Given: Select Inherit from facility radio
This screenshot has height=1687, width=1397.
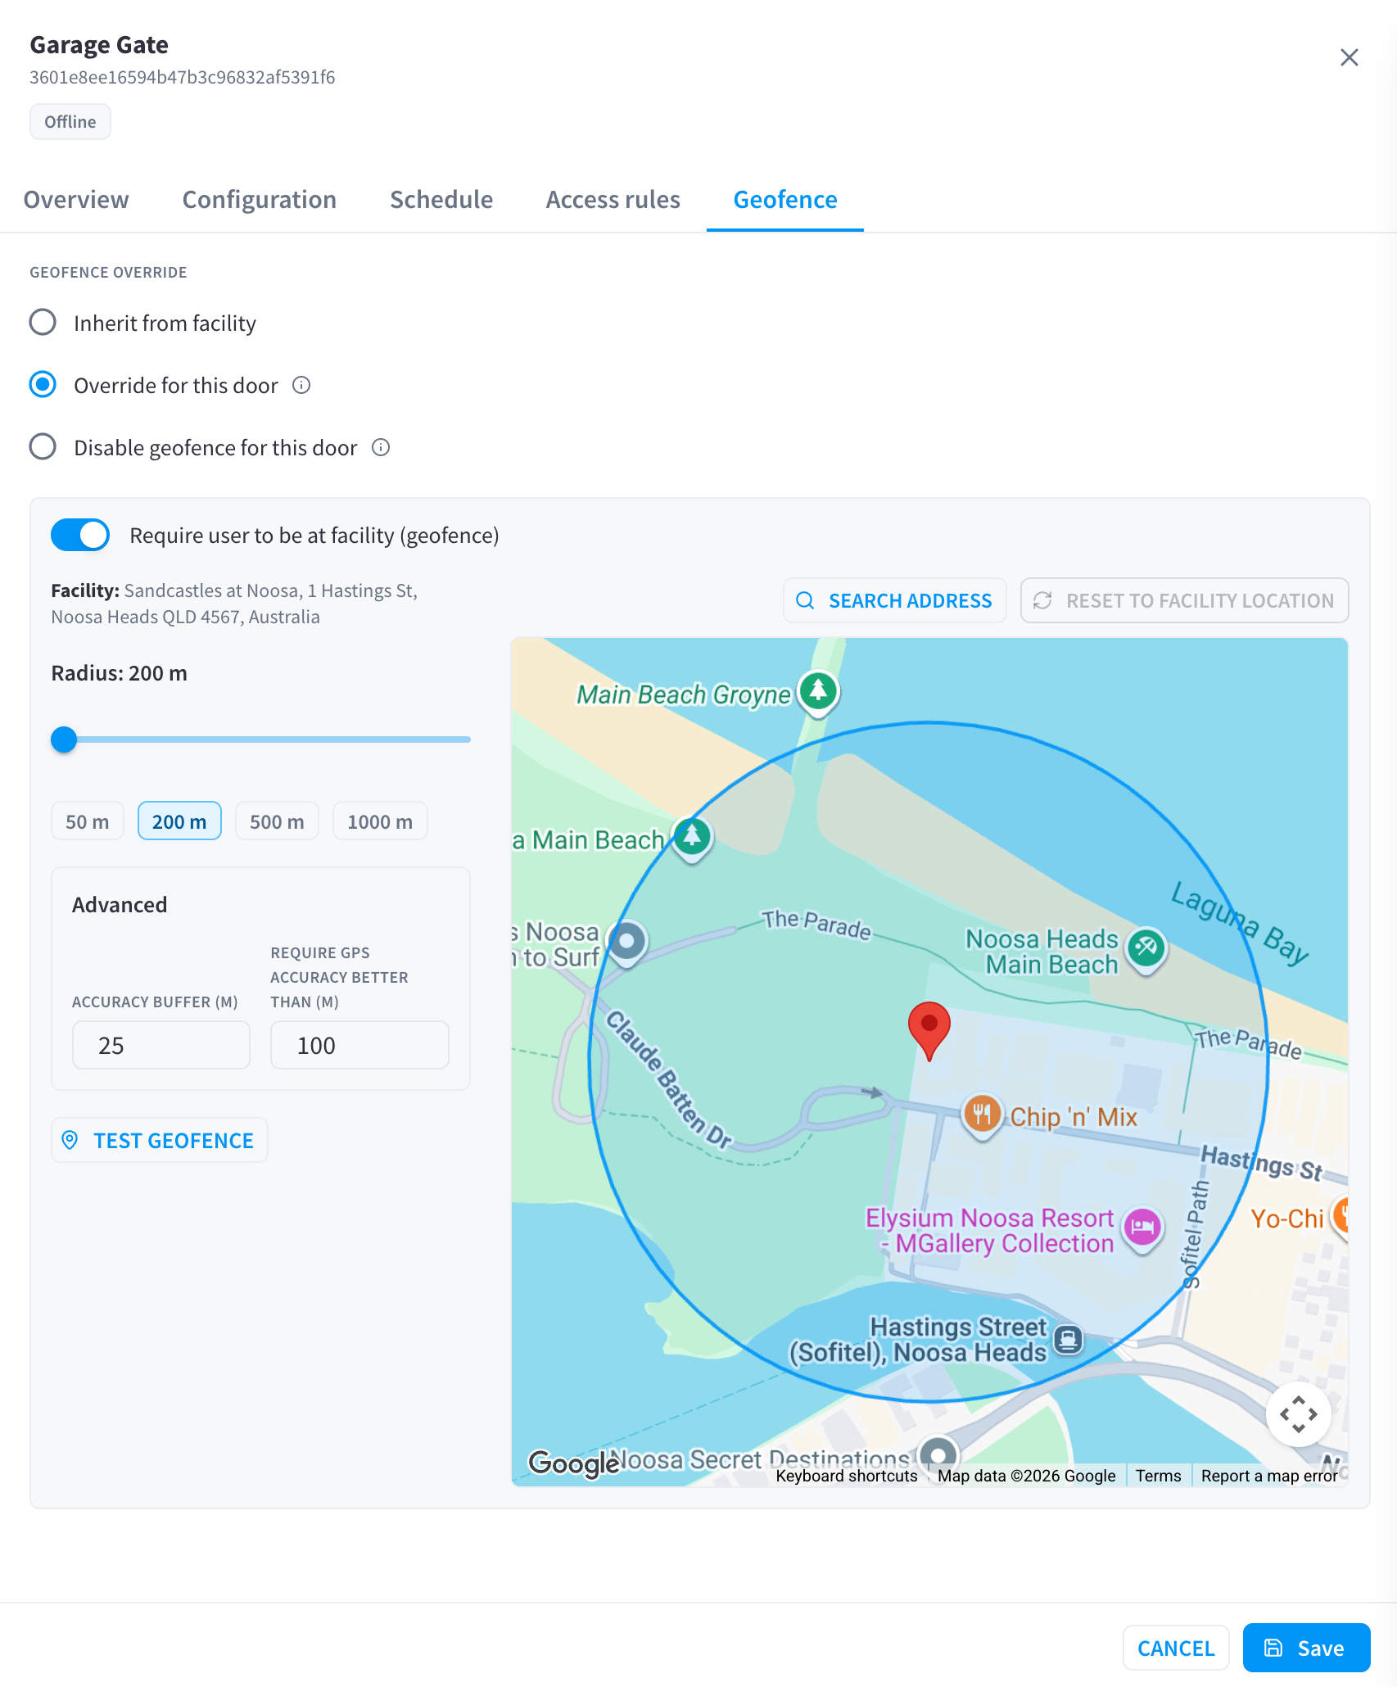Looking at the screenshot, I should [43, 323].
